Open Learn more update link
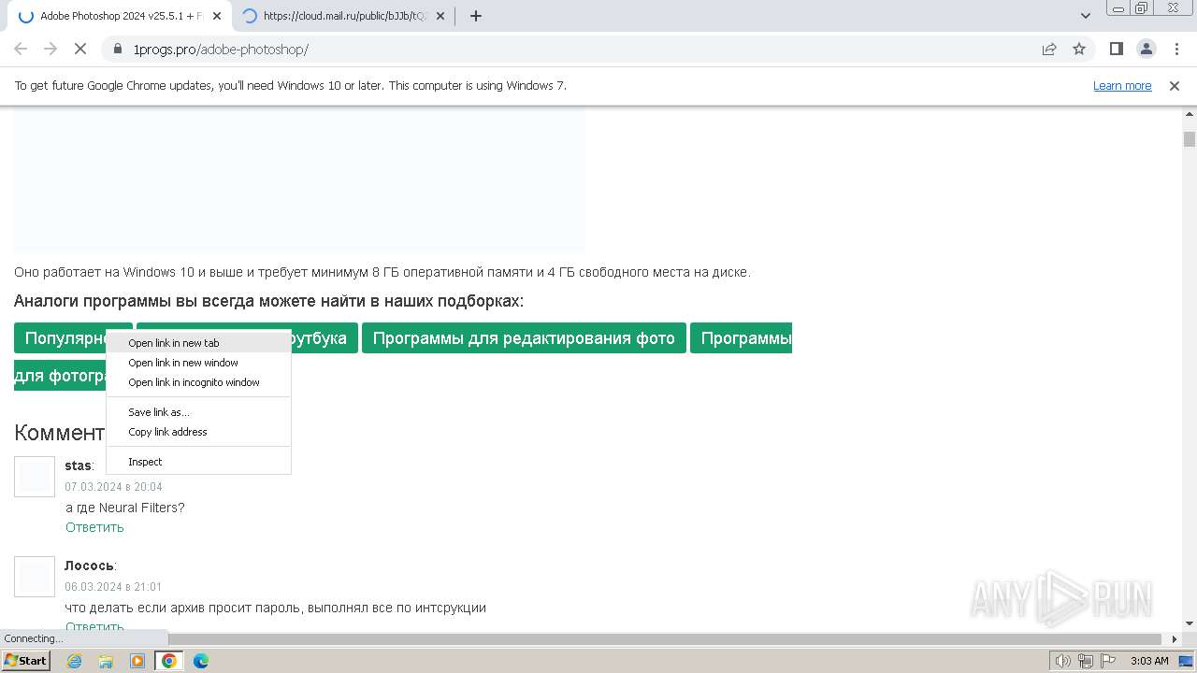The height and width of the screenshot is (673, 1197). (1122, 85)
